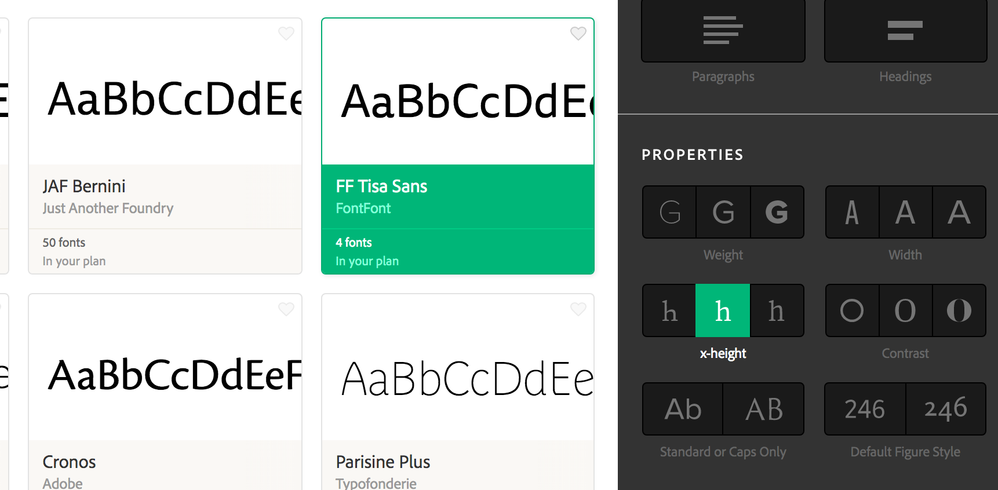Filter by condensed width A icon
This screenshot has width=998, height=490.
tap(852, 212)
